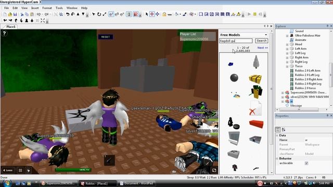The height and width of the screenshot is (187, 333).
Task: Click the Ragdoll search input field
Action: click(x=236, y=41)
